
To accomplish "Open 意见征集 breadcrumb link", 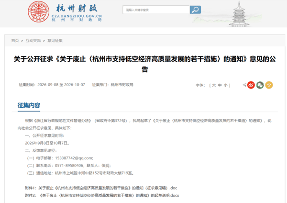I will pyautogui.click(x=55, y=41).
